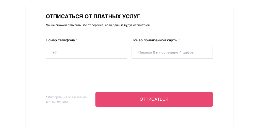
Task: Click the +7 prefix in phone field
Action: pos(55,52)
